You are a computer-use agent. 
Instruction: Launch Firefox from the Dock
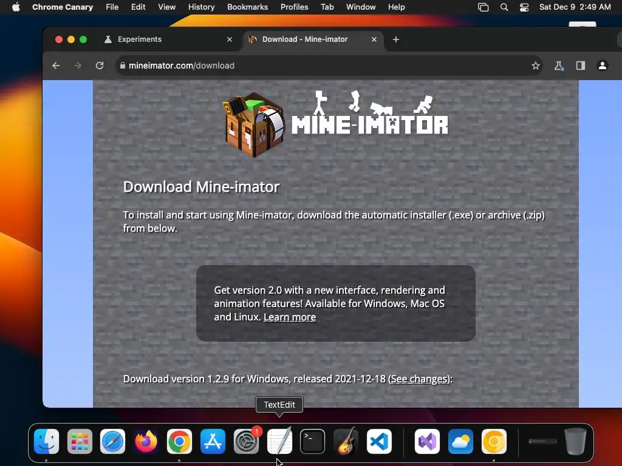tap(146, 442)
